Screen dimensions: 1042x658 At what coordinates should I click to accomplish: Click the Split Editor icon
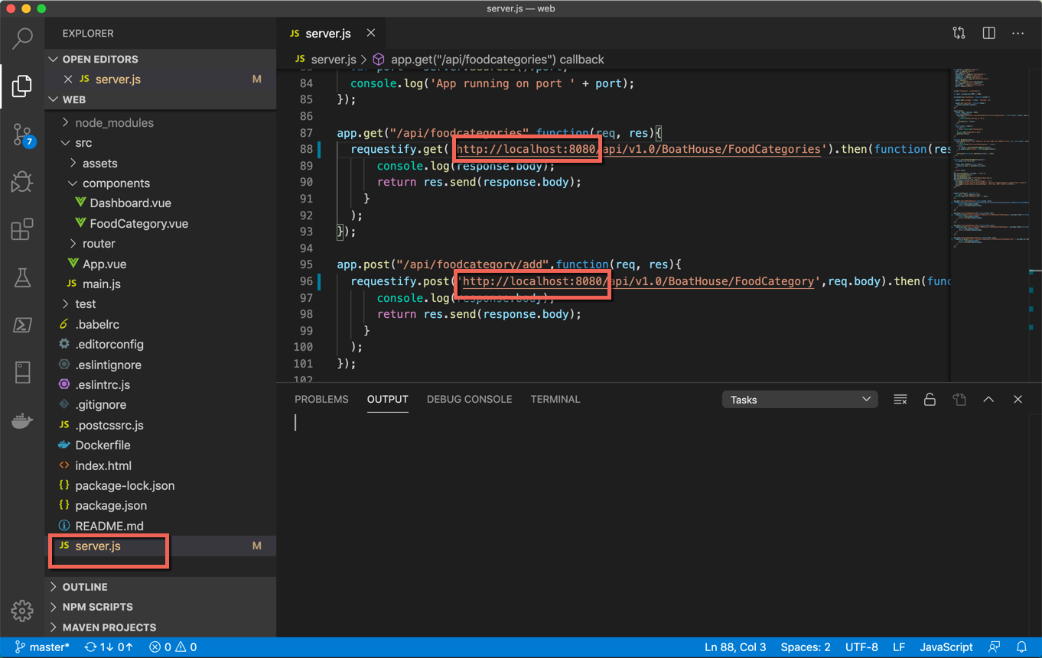[x=988, y=33]
